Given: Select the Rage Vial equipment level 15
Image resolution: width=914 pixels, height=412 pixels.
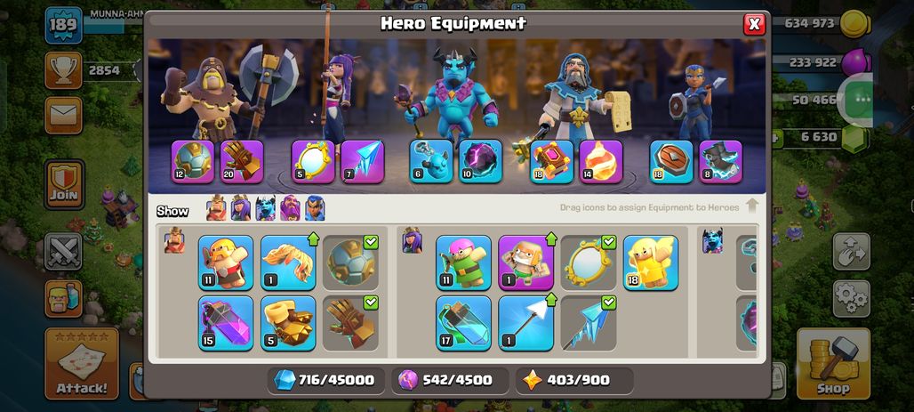Looking at the screenshot, I should coord(226,323).
